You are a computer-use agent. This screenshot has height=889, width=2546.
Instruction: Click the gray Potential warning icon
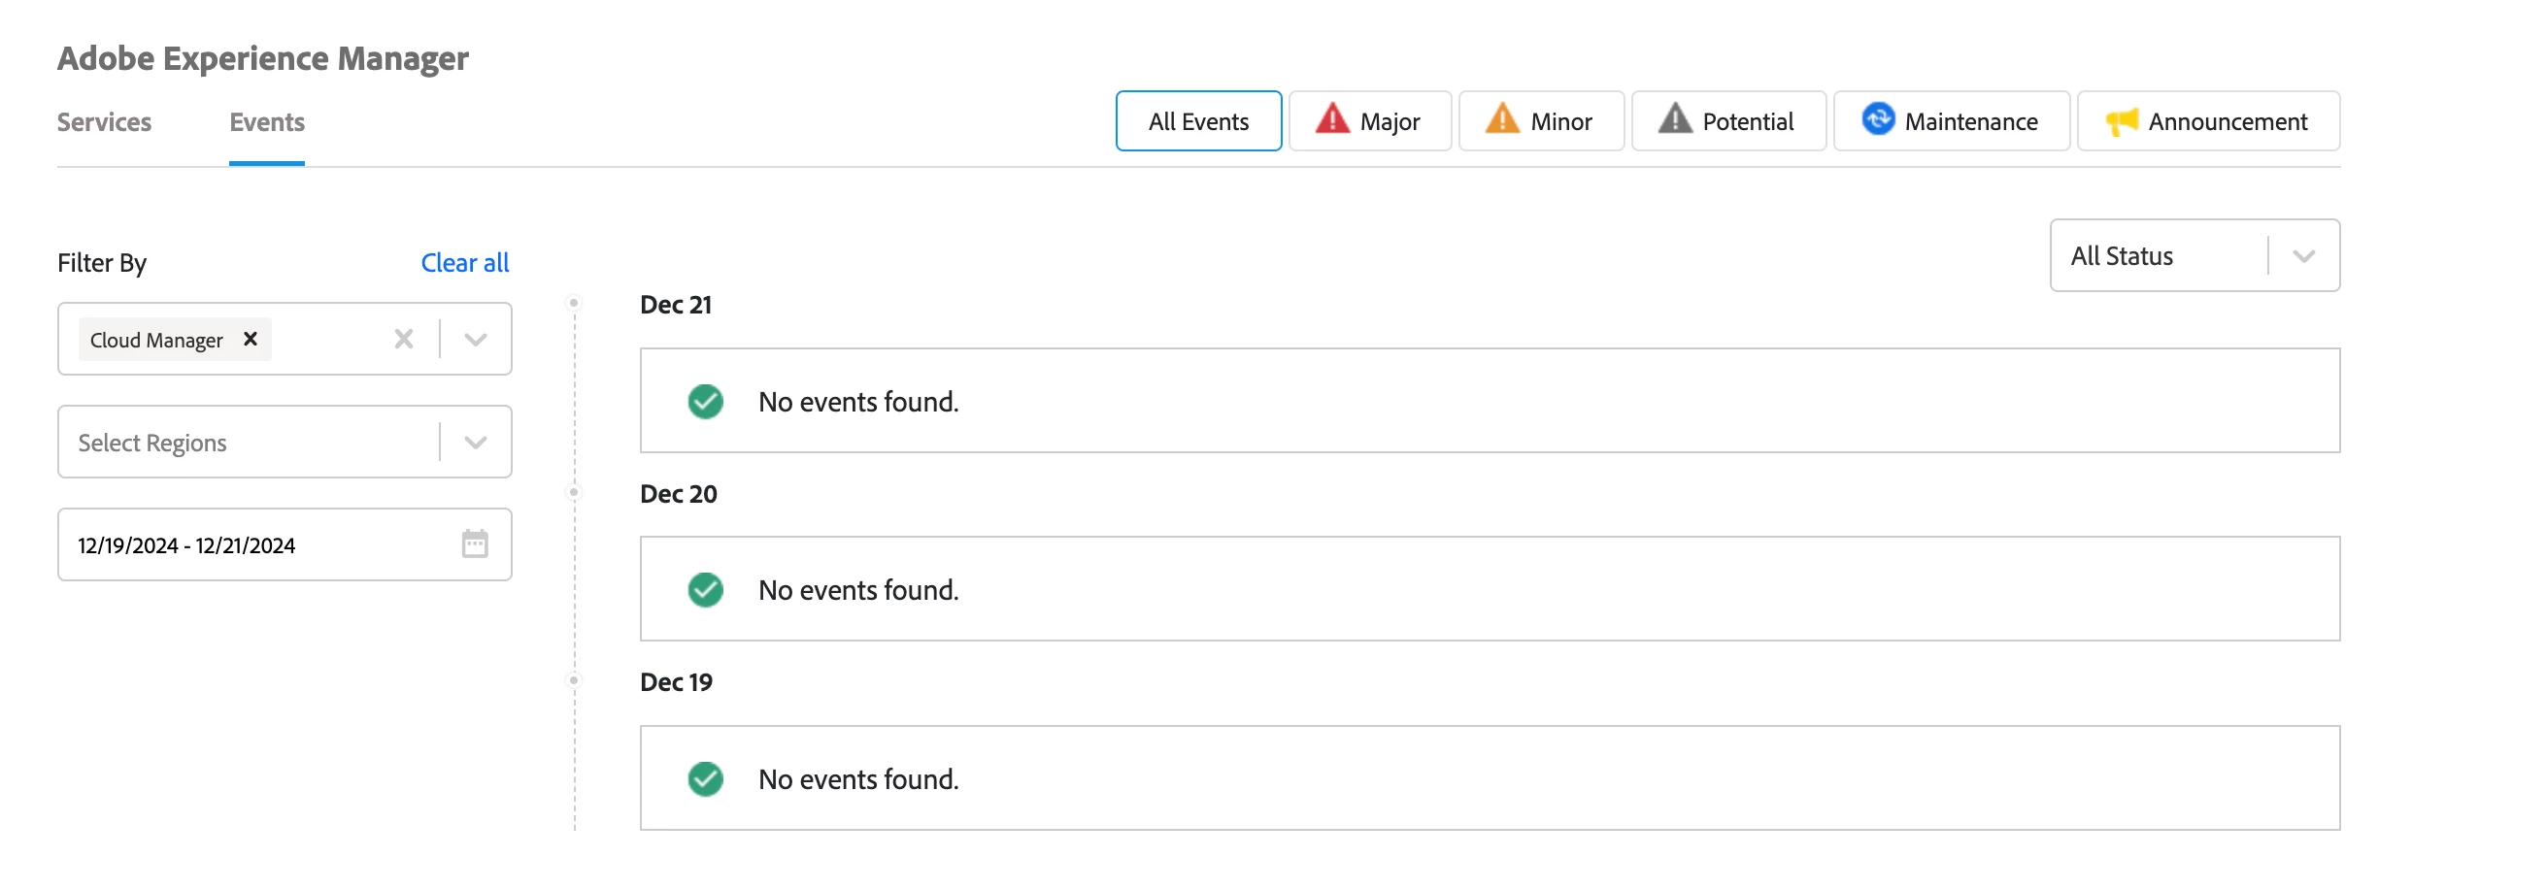tap(1674, 119)
